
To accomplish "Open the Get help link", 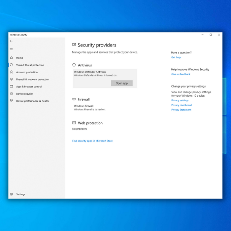I will tap(176, 57).
